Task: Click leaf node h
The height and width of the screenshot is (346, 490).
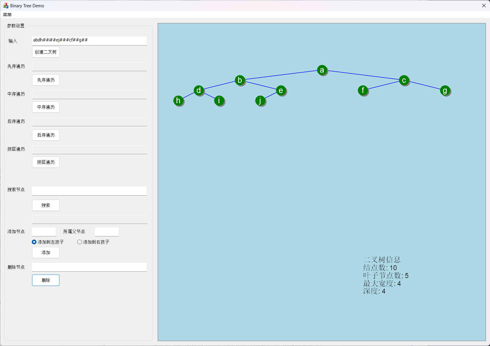Action: coord(178,101)
